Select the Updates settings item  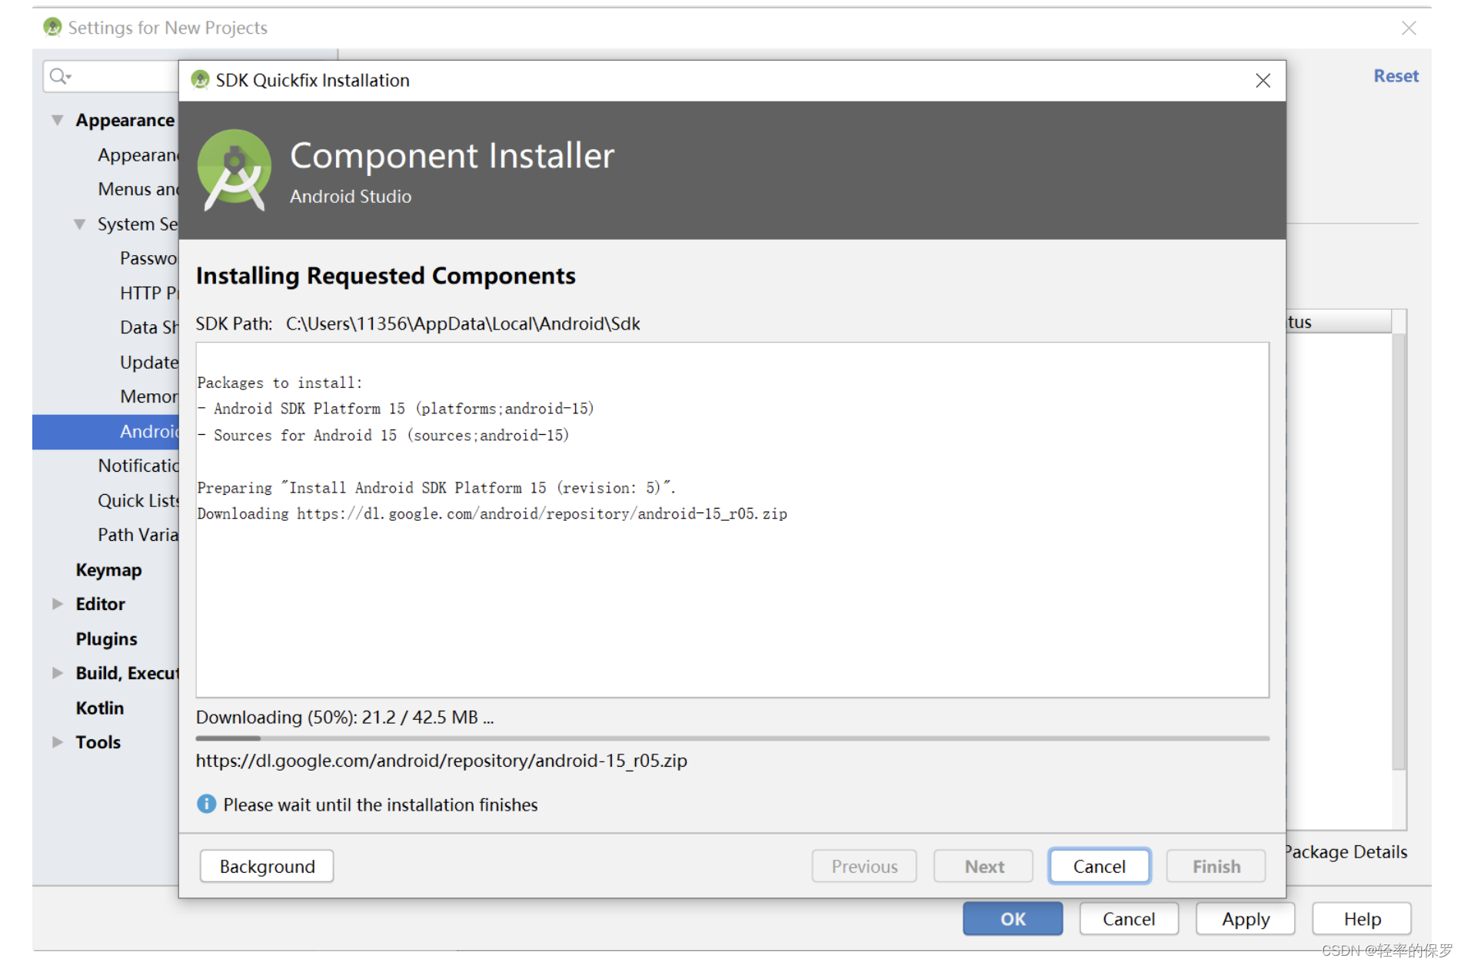pos(148,362)
